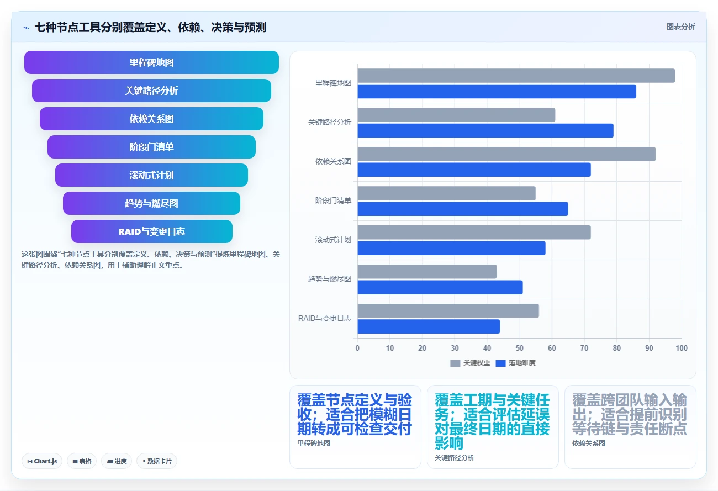Click the 图表分析 label in header
Image resolution: width=718 pixels, height=491 pixels.
(680, 27)
